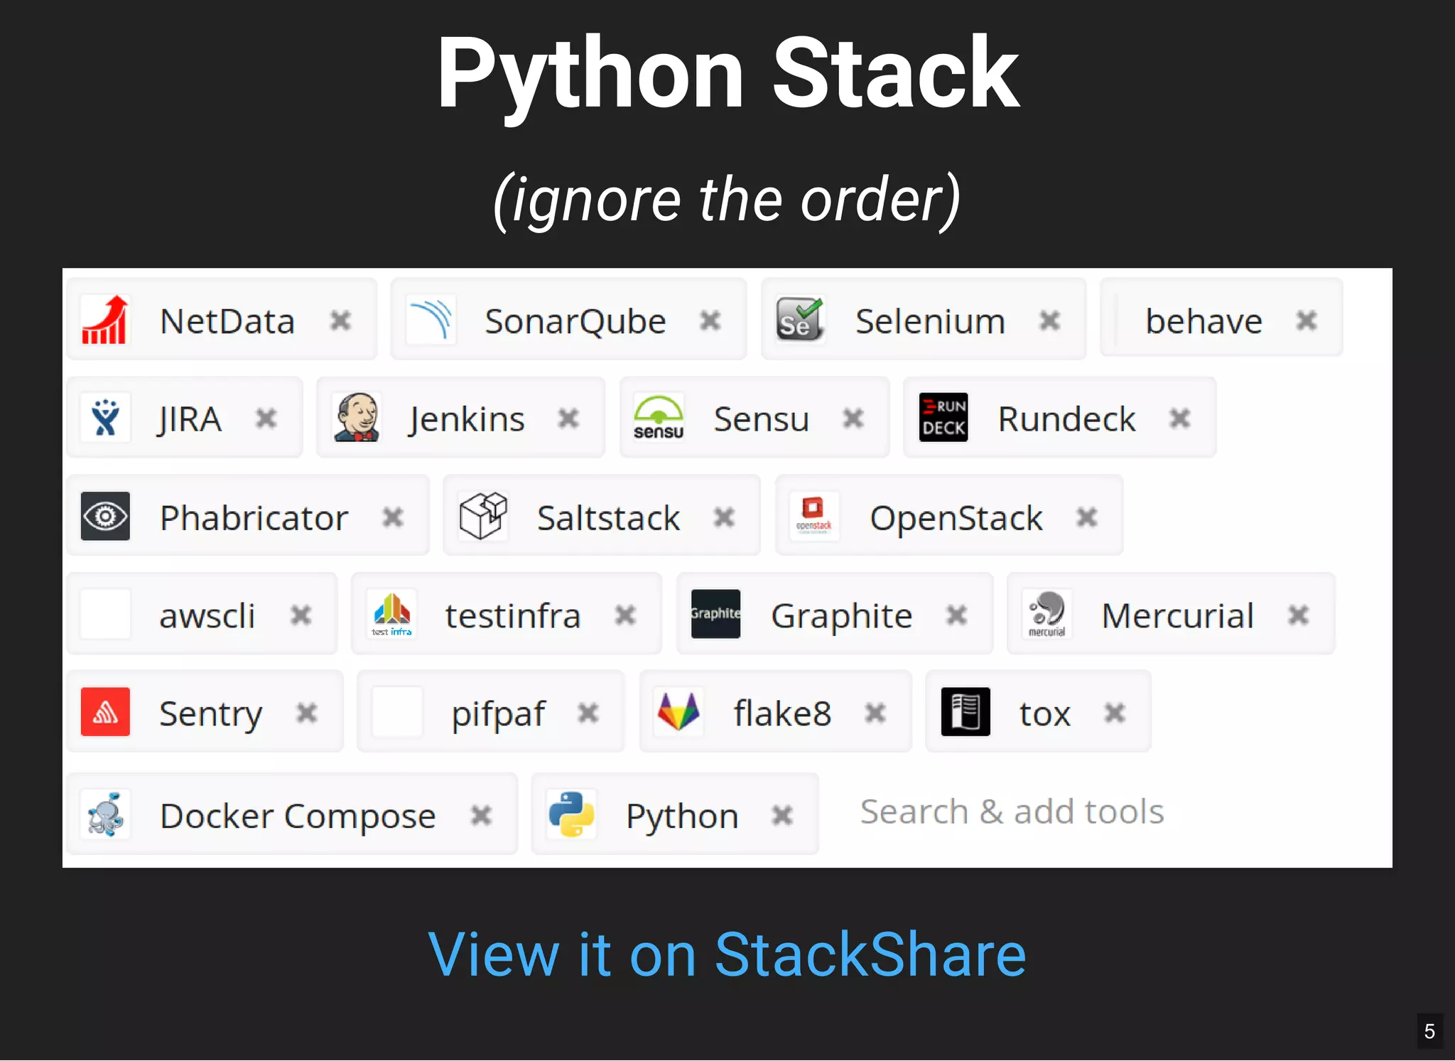Click the Phabricator eye icon
Image resolution: width=1455 pixels, height=1061 pixels.
pos(105,516)
